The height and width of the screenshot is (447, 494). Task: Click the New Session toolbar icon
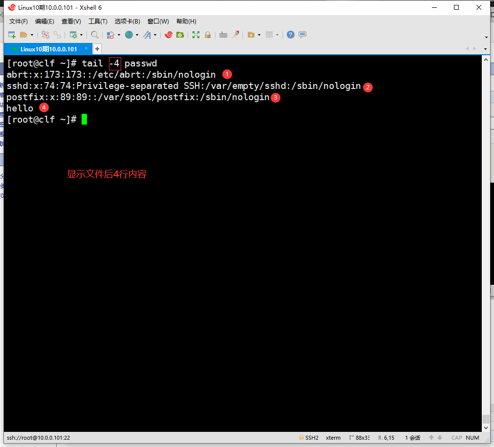coord(12,35)
